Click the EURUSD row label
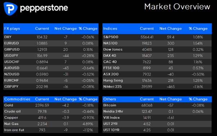This screenshot has height=136, width=217. click(x=12, y=43)
